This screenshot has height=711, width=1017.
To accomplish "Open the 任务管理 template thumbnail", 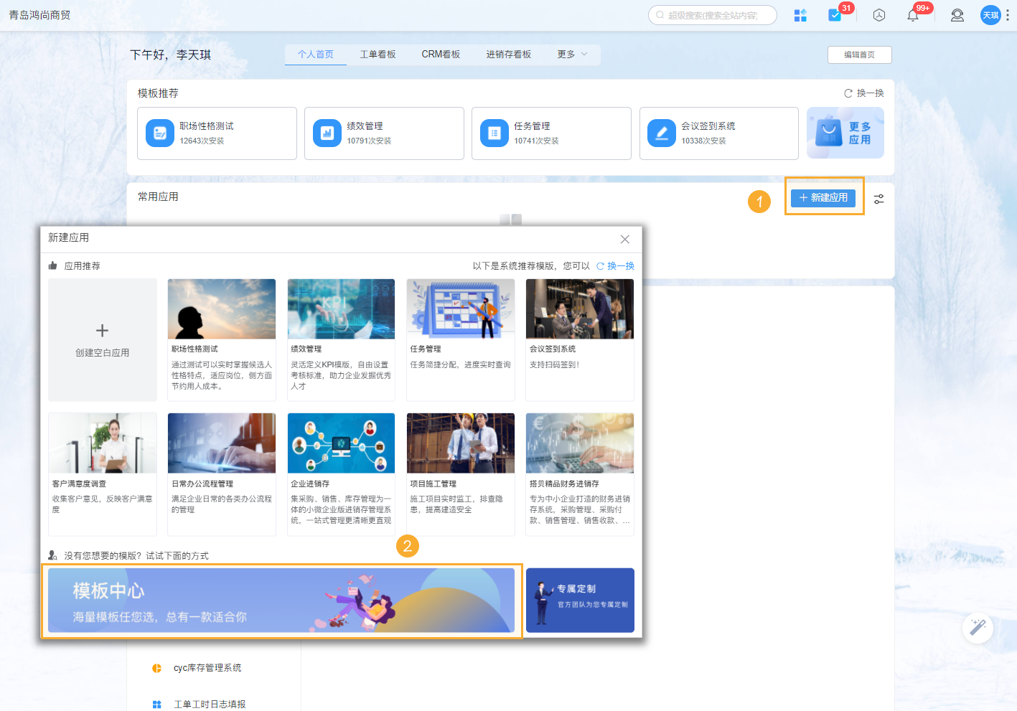I will point(460,309).
